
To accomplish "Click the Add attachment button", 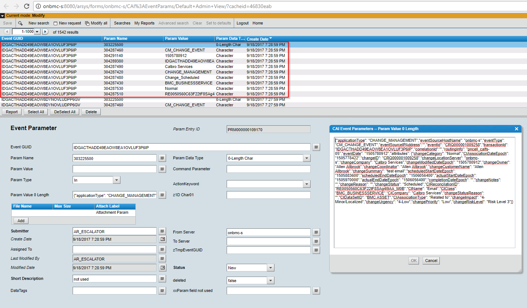I will [21, 221].
